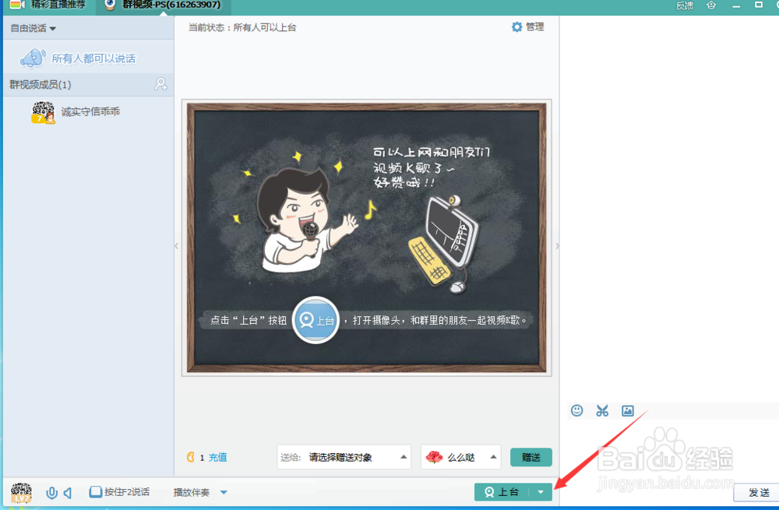Click the add member icon beside 群视频成员(1)

(x=161, y=84)
